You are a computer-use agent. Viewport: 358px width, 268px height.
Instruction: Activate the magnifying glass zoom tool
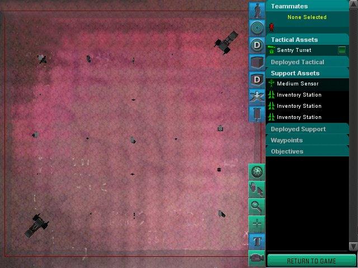256,206
